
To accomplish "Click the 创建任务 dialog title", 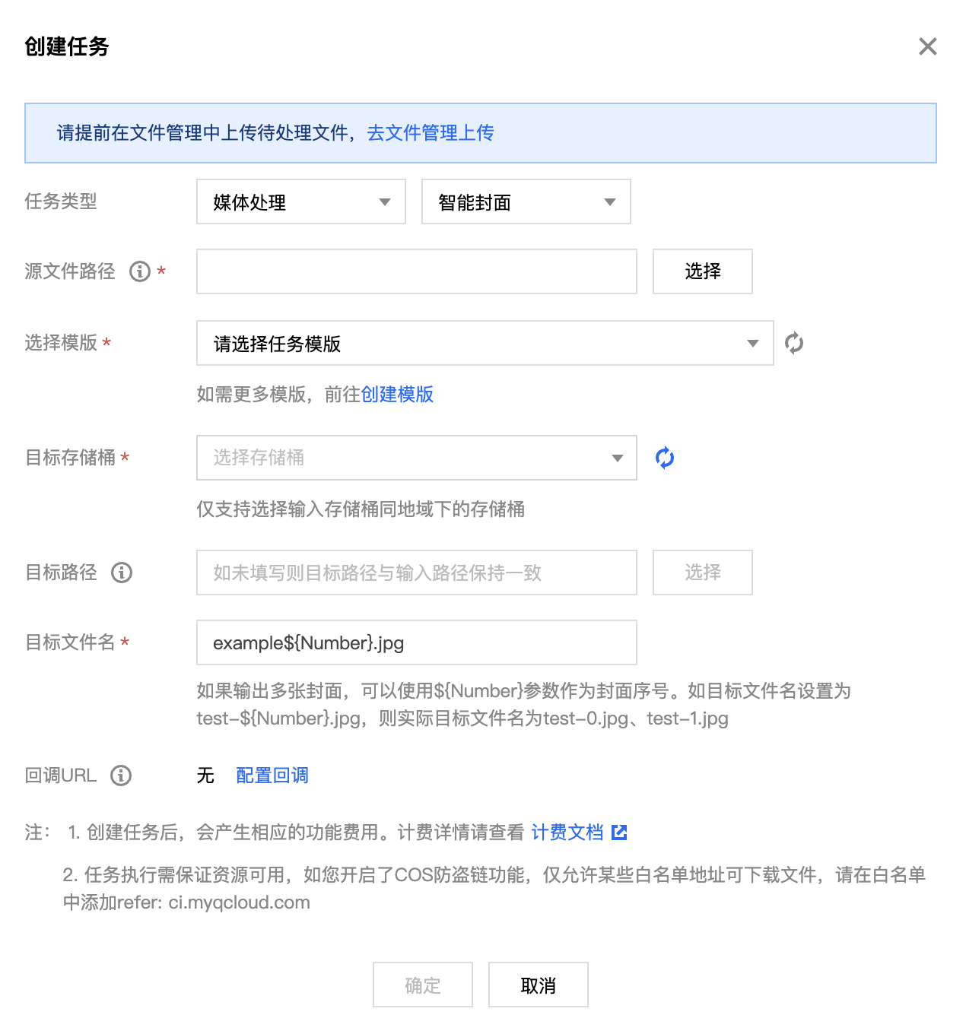I will [67, 46].
